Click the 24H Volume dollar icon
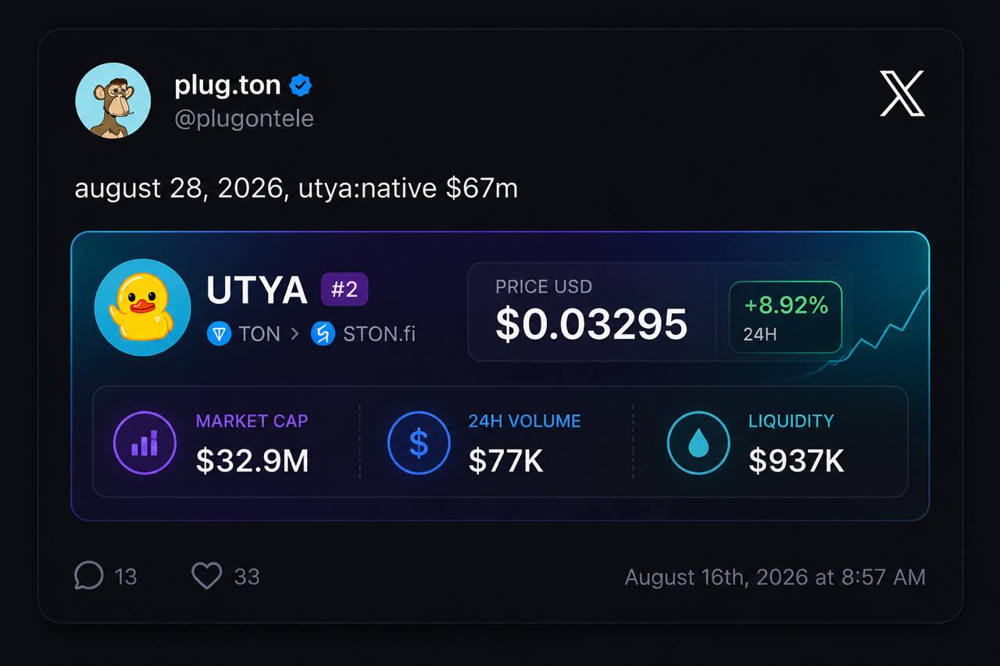The image size is (1000, 666). [419, 443]
